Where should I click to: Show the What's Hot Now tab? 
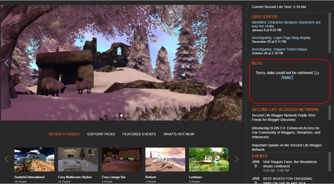click(179, 134)
